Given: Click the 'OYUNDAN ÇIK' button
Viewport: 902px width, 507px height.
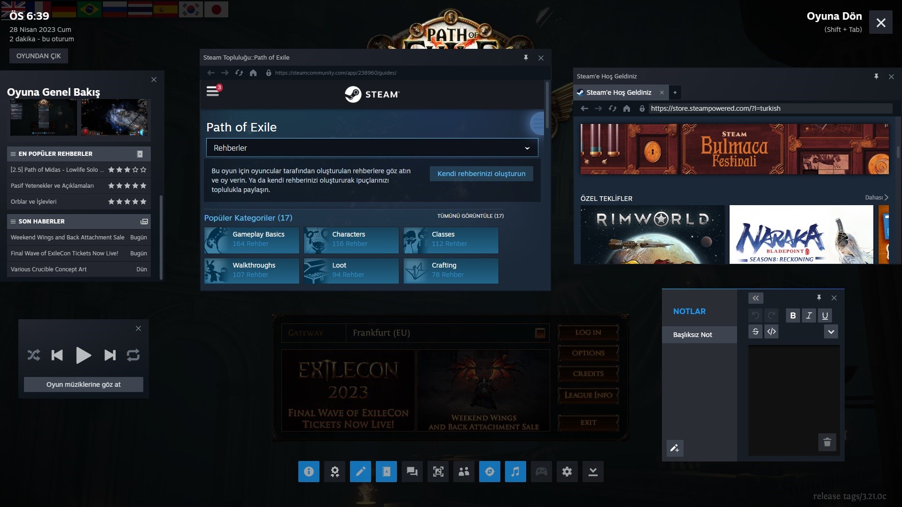Looking at the screenshot, I should pos(39,56).
